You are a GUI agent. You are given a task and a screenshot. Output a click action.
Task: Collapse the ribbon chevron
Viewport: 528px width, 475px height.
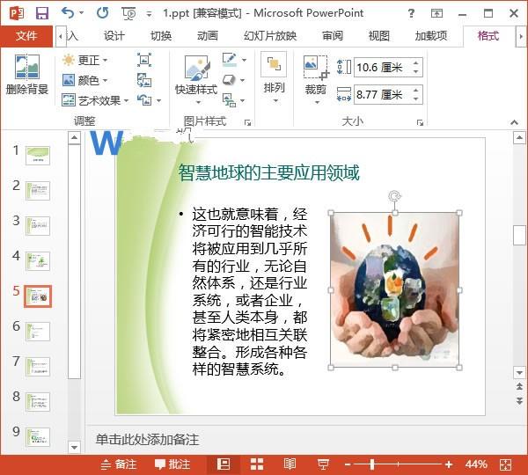tap(514, 122)
